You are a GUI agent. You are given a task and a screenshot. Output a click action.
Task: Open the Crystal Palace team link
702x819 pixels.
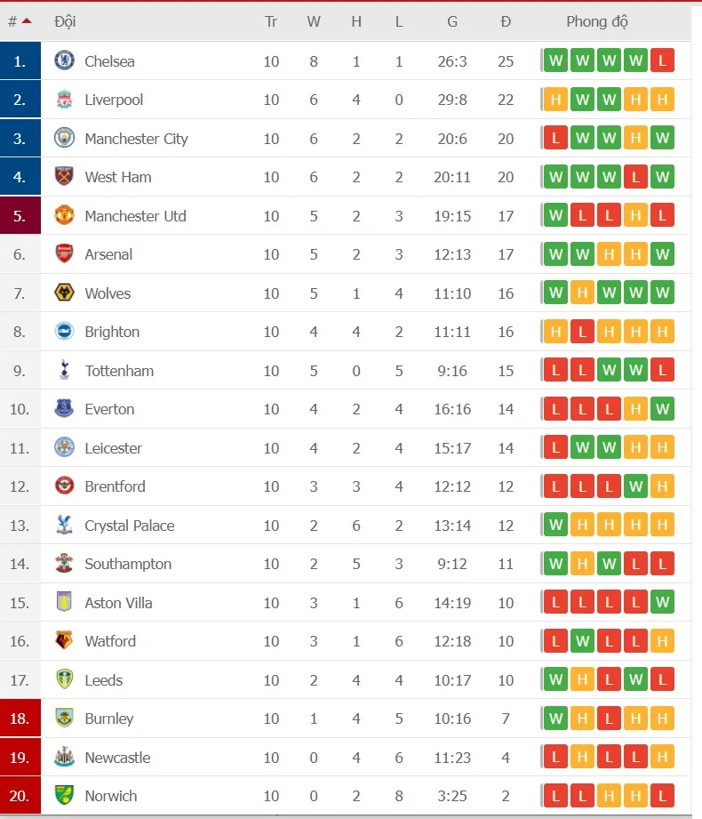tap(130, 526)
